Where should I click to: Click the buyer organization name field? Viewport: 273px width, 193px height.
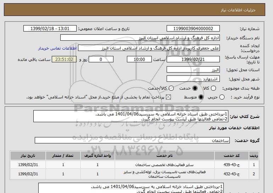click(140, 38)
